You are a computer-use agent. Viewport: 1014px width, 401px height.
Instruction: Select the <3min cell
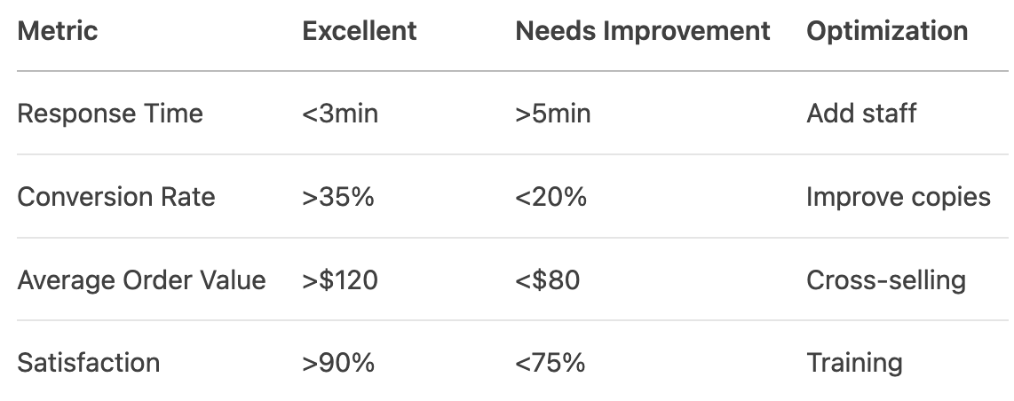tap(339, 114)
